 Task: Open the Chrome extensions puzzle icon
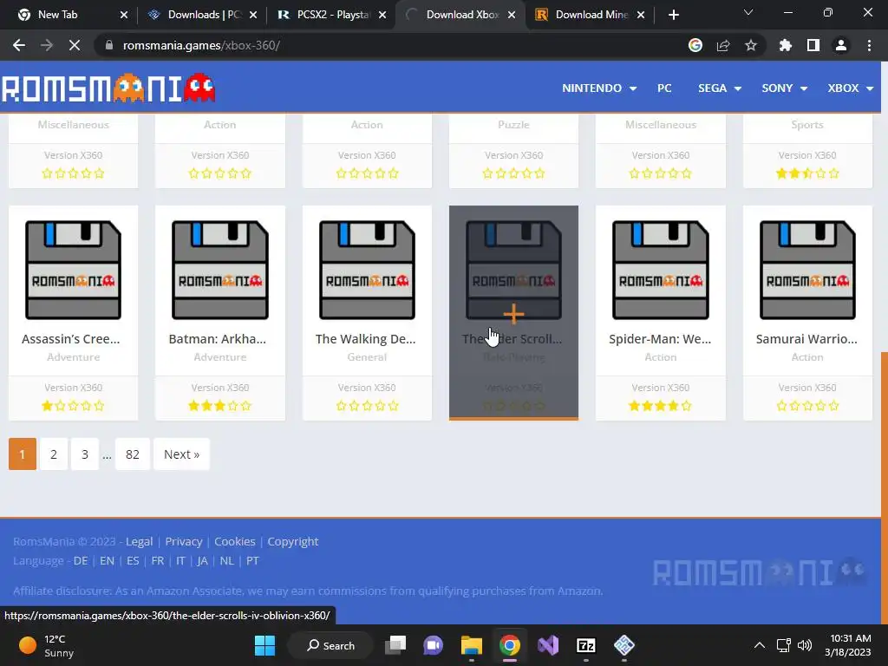click(x=785, y=45)
